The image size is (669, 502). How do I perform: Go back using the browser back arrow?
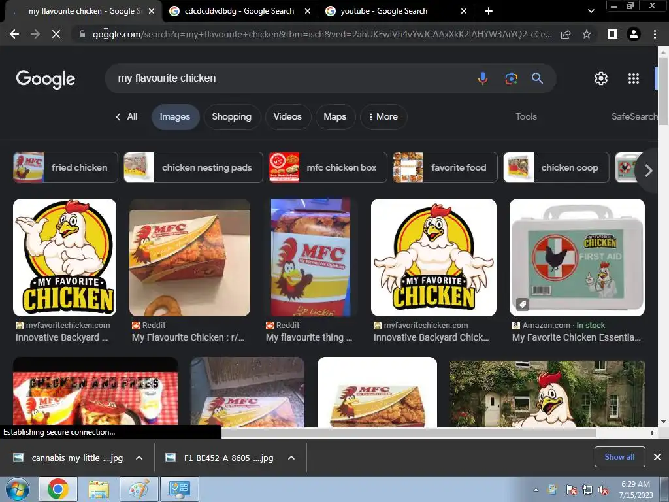point(14,34)
